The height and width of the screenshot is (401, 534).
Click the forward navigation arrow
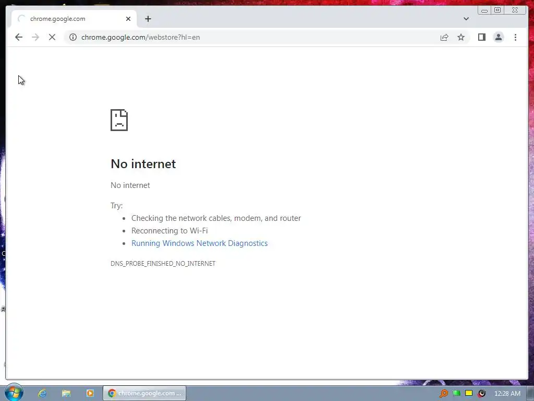[35, 37]
